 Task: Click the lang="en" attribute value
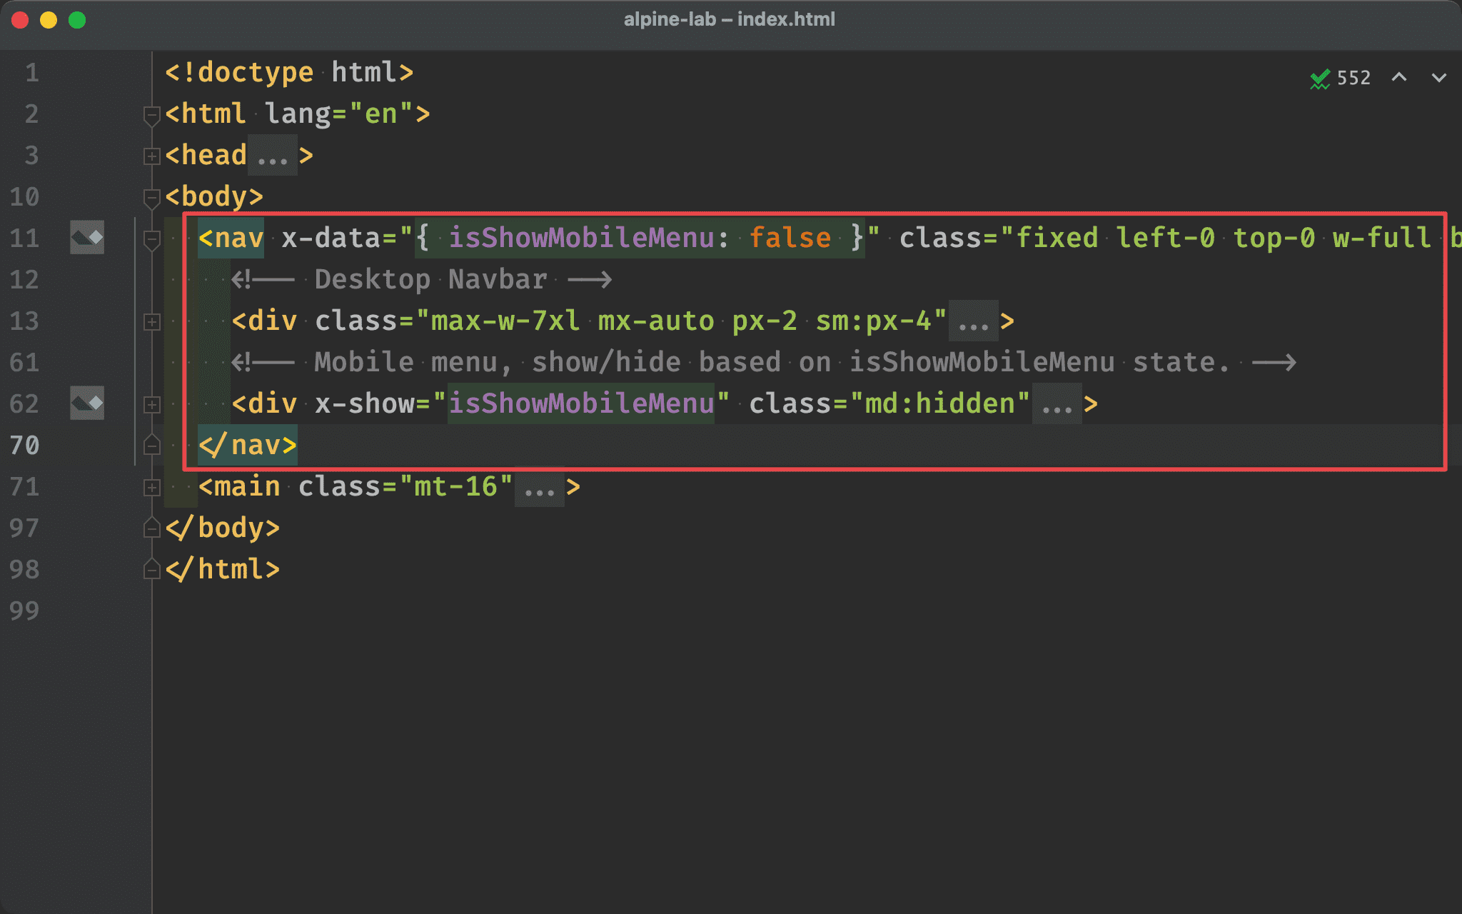click(x=381, y=114)
